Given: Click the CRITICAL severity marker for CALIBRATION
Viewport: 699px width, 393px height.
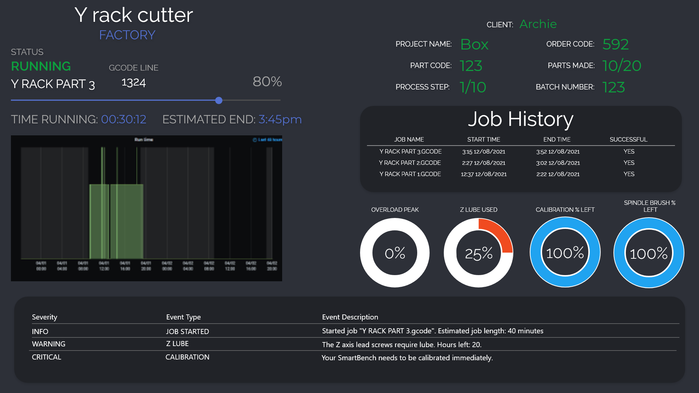Looking at the screenshot, I should click(46, 357).
